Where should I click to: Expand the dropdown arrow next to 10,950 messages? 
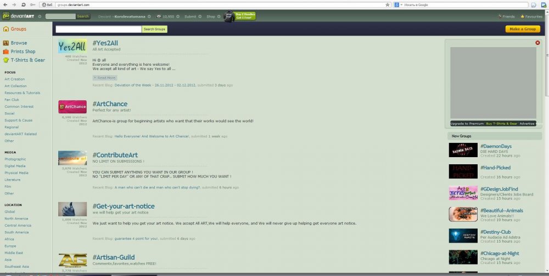coord(178,16)
